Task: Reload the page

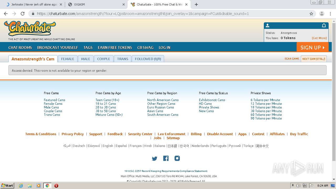Action: (x=23, y=14)
